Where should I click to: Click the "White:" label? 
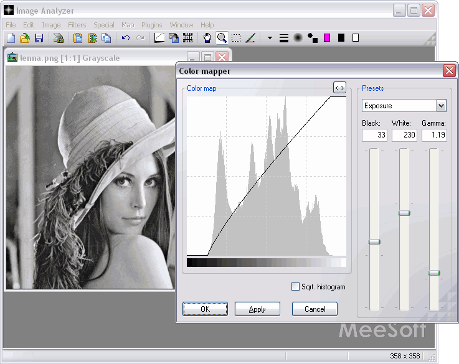(401, 123)
